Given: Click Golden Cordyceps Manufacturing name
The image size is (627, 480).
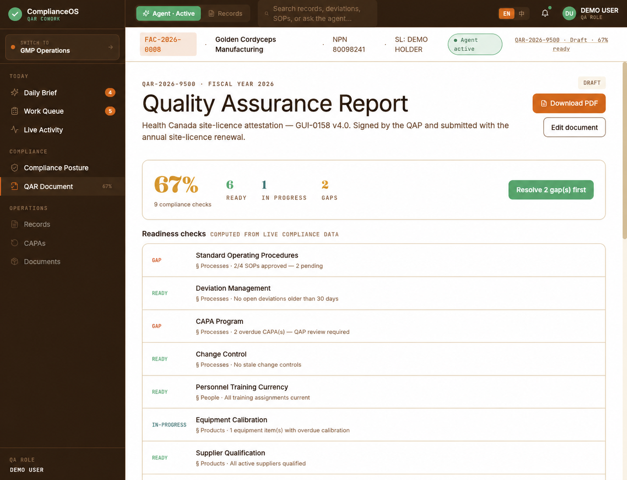Looking at the screenshot, I should 245,44.
